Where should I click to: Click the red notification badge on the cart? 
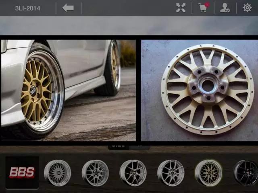pyautogui.click(x=207, y=4)
